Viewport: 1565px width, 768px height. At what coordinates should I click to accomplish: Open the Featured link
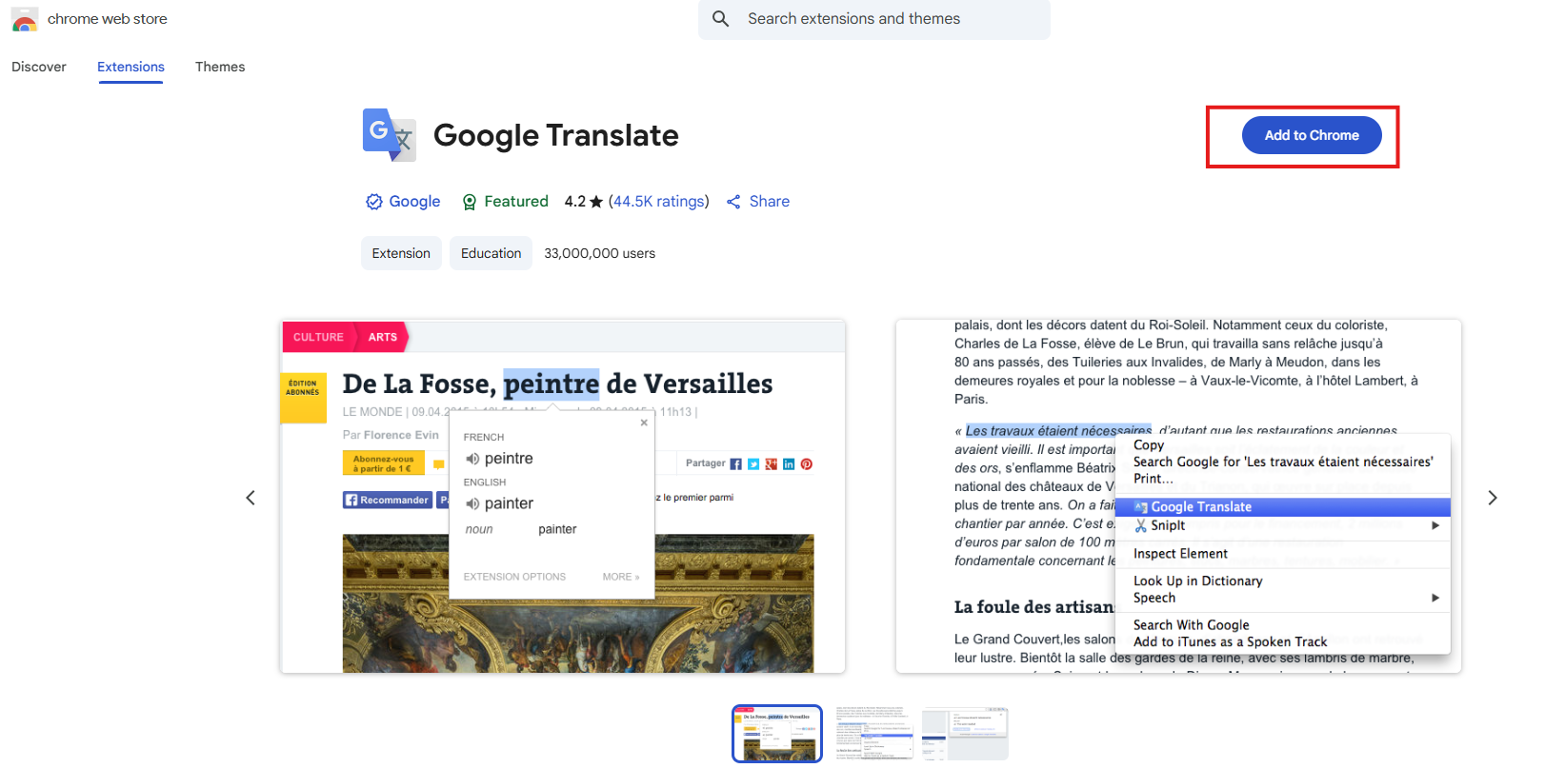tap(516, 202)
